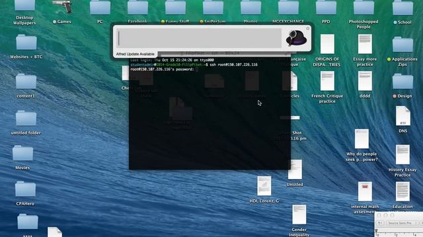
Task: Select the Why do people seek power document
Action: pos(362,139)
